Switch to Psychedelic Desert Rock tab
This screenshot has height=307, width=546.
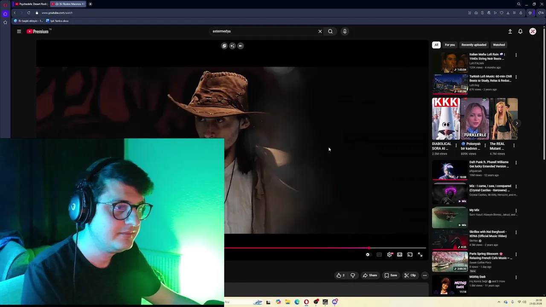31,4
